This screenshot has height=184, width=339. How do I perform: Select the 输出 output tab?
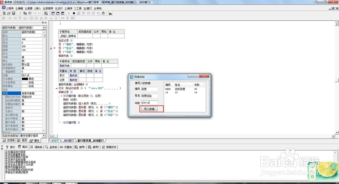click(23, 147)
